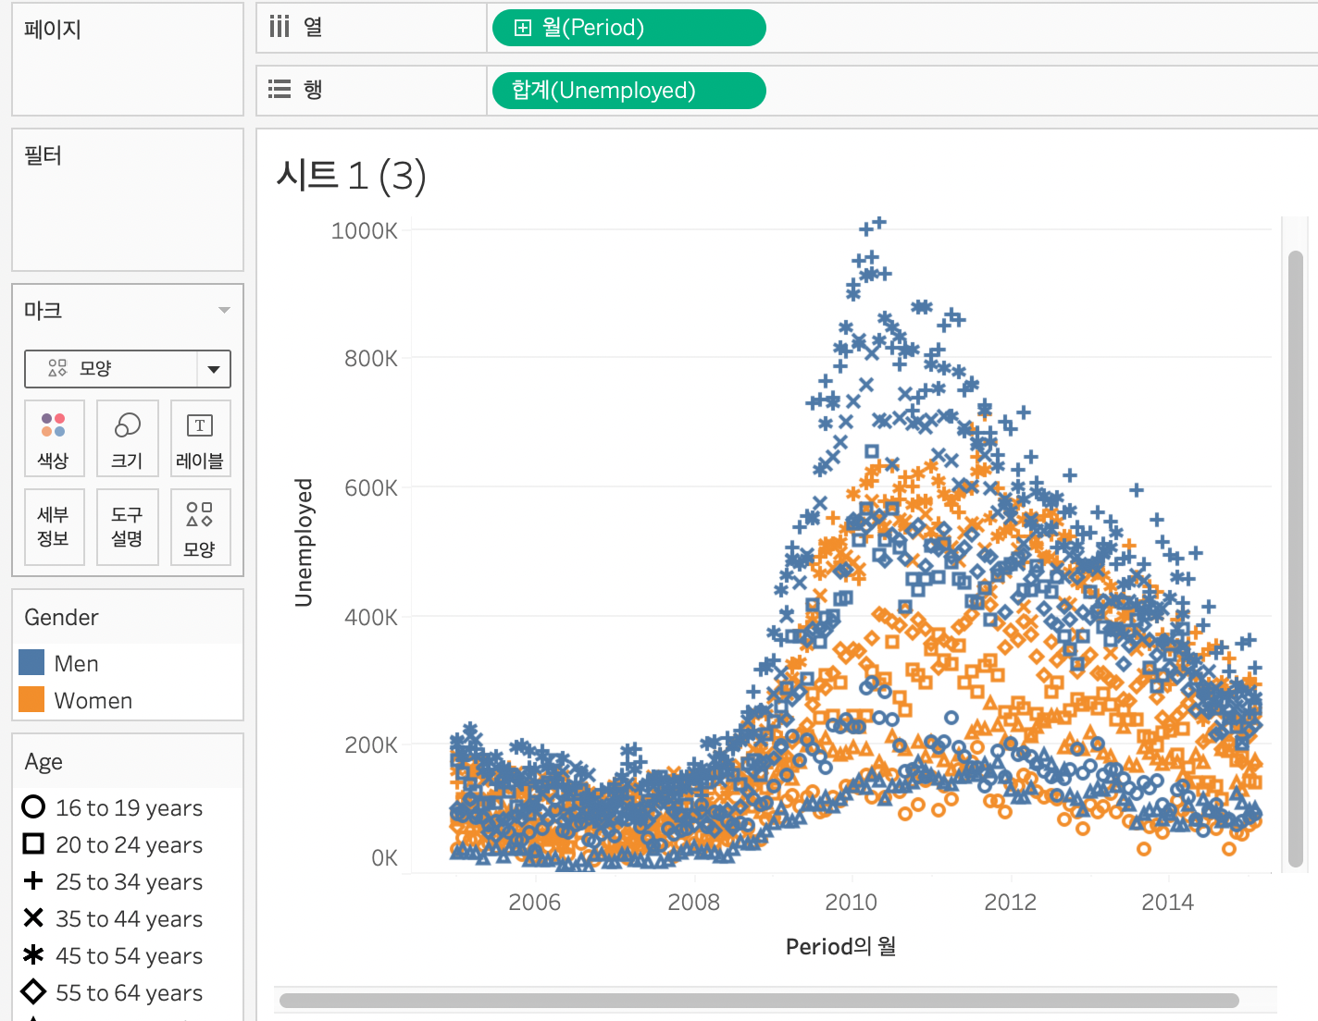The image size is (1318, 1021).
Task: Select the 35 to 44 years X shape
Action: (x=33, y=918)
